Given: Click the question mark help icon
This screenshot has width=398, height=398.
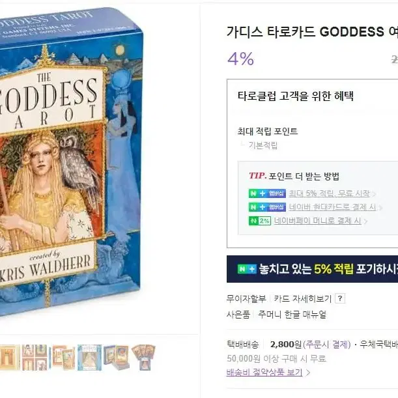Looking at the screenshot, I should coord(340,298).
